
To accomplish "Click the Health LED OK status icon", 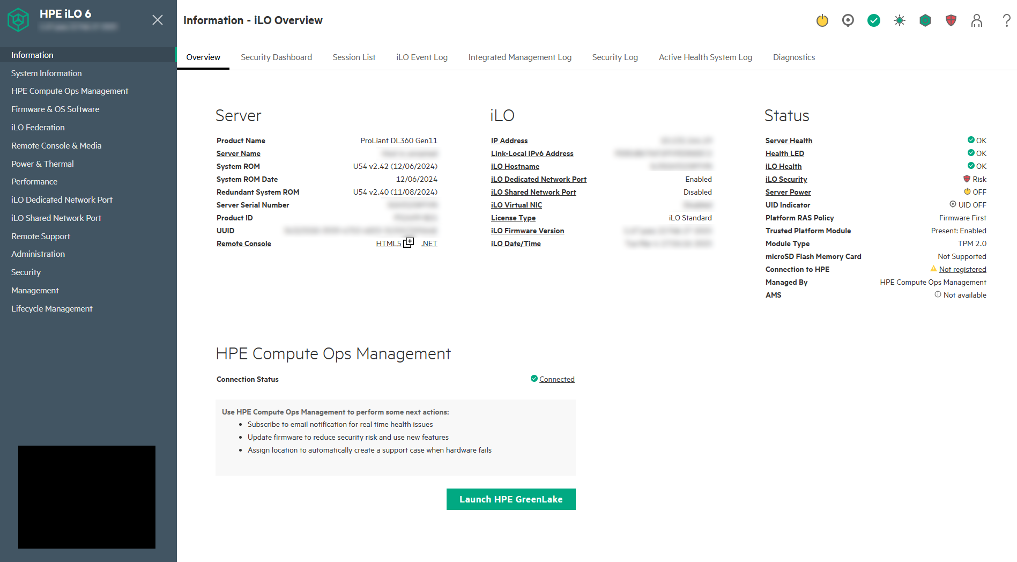I will coord(971,153).
